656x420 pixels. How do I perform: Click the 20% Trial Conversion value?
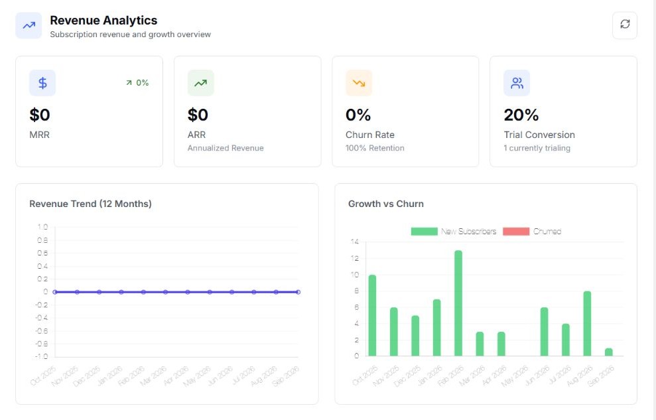(521, 115)
